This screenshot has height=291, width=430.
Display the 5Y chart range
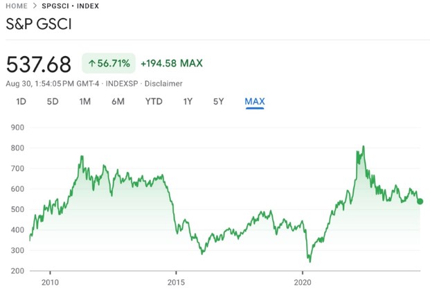click(x=219, y=102)
